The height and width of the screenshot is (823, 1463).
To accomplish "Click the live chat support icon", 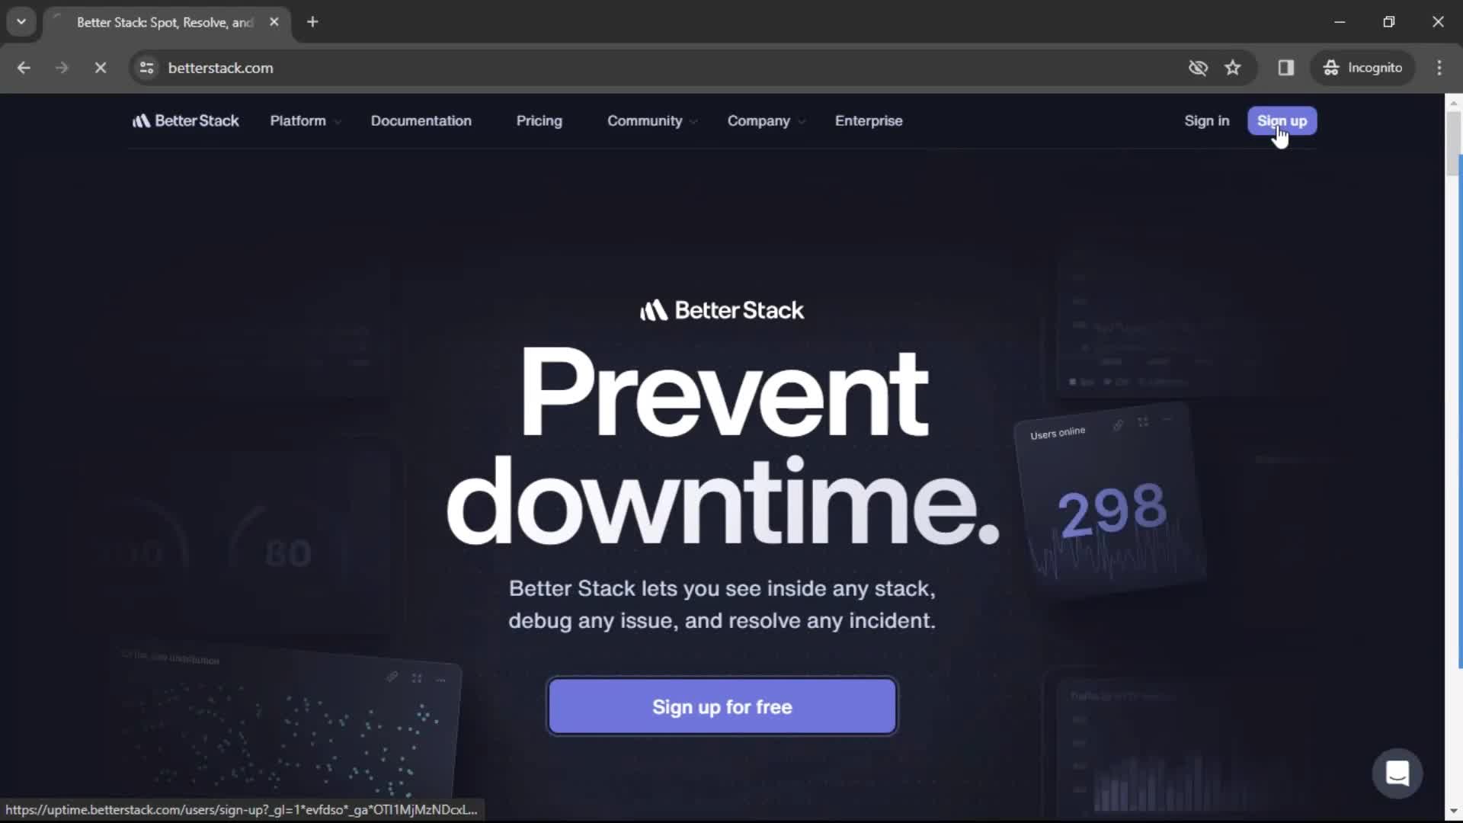I will click(1397, 773).
